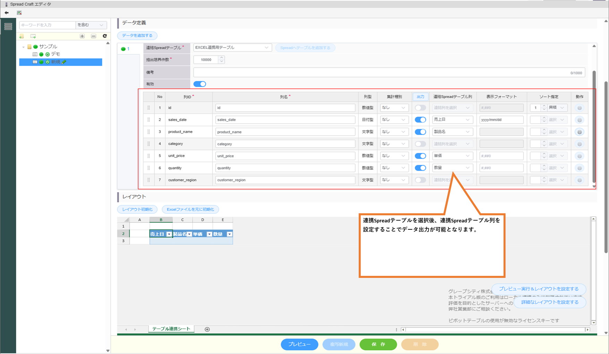The width and height of the screenshot is (609, 354).
Task: Click the 保存 button
Action: click(x=378, y=344)
